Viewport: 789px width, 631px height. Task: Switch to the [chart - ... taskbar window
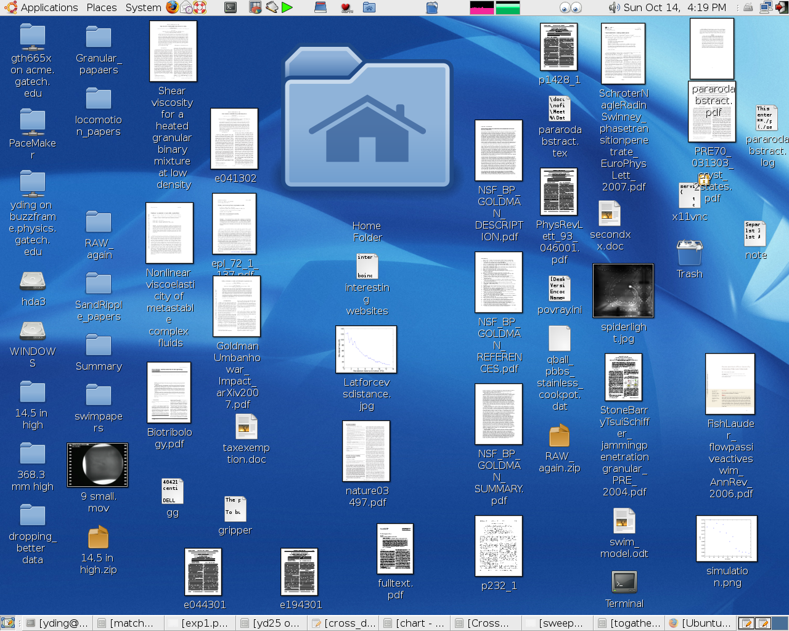point(415,623)
